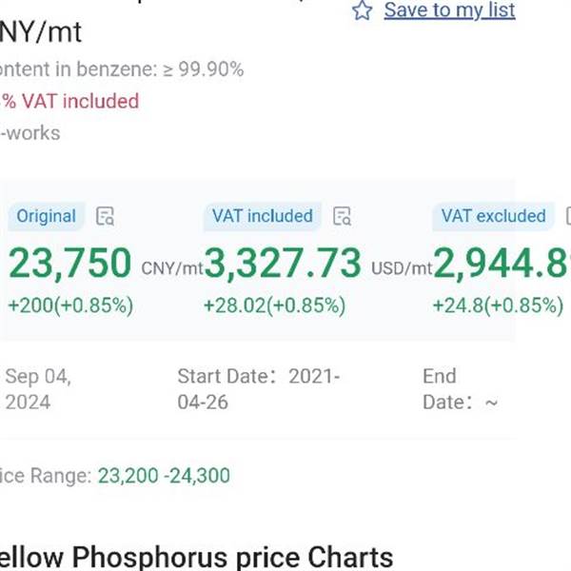Click the details icon next to VAT included

click(x=343, y=216)
